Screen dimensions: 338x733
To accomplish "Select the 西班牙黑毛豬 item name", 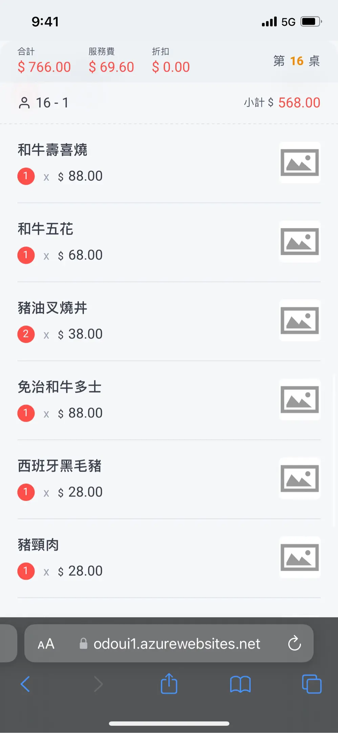I will (x=60, y=466).
